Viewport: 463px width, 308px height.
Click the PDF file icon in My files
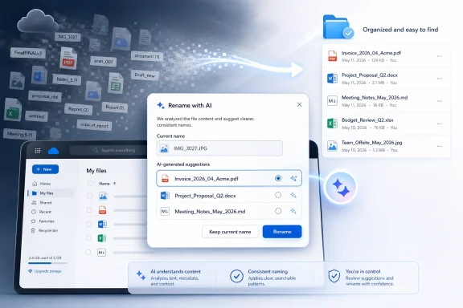pyautogui.click(x=102, y=210)
